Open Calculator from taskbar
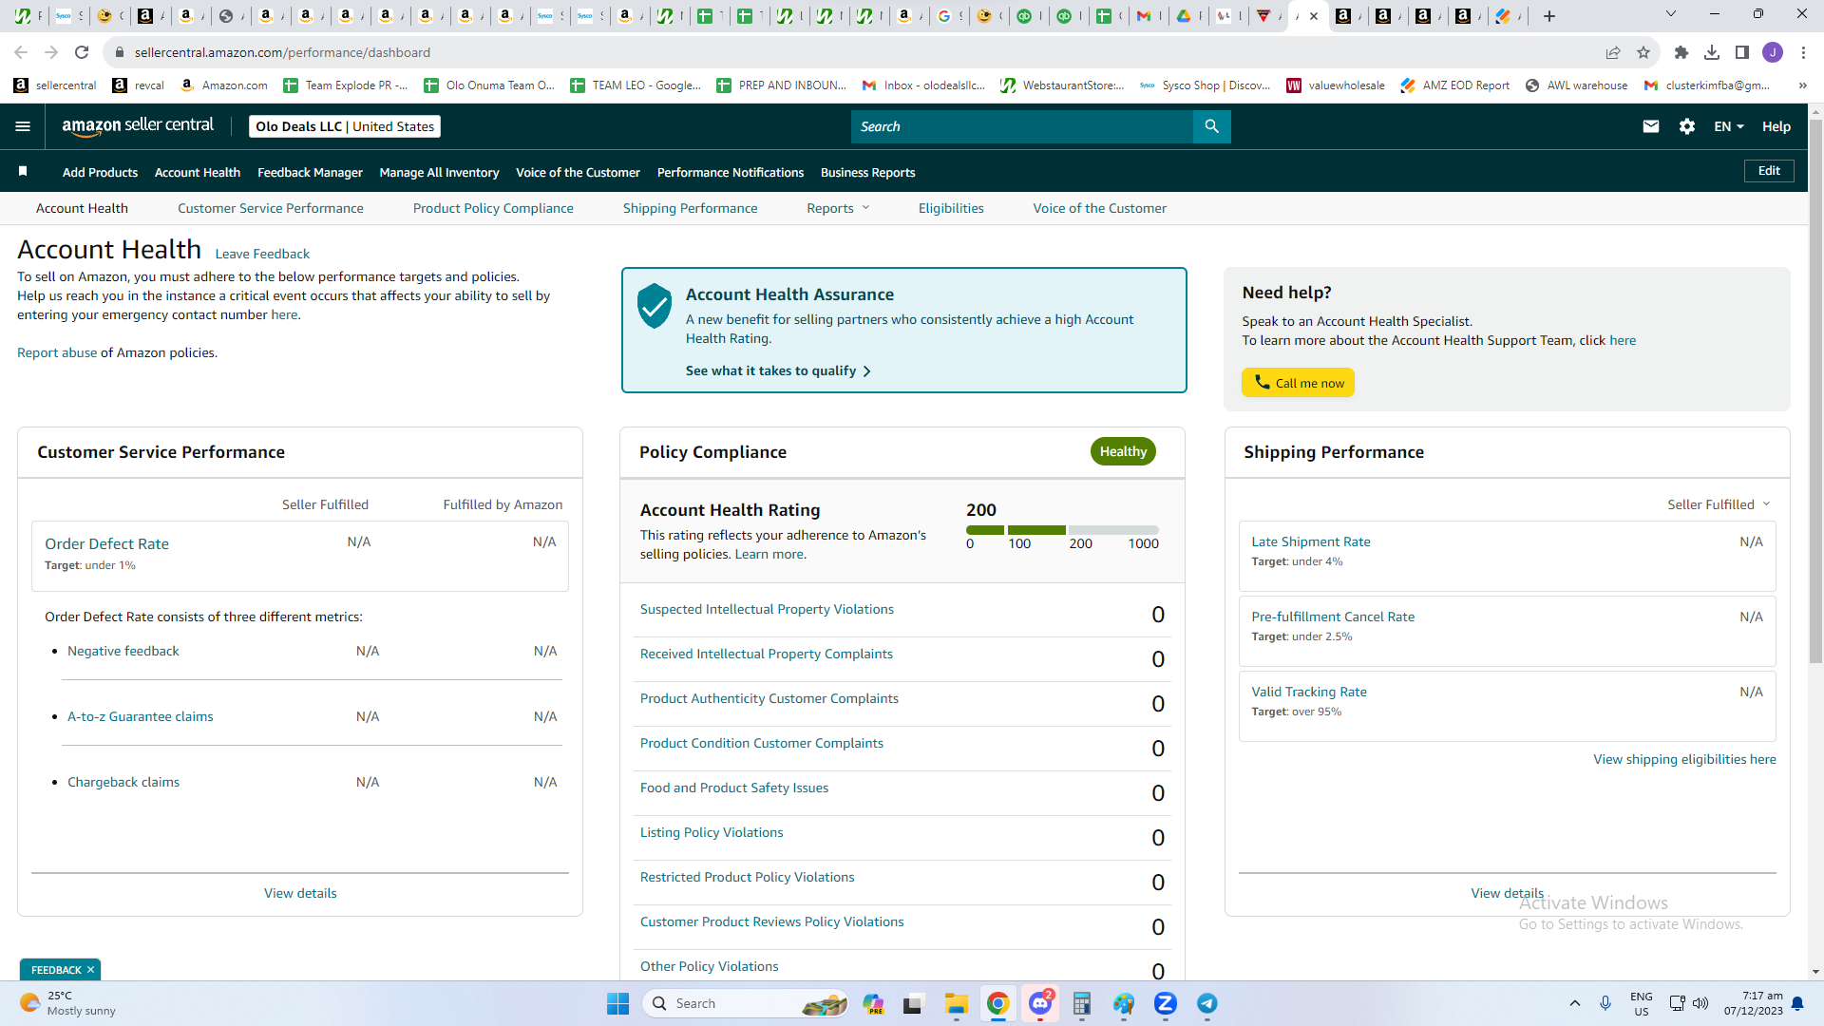Viewport: 1824px width, 1026px height. (1082, 1003)
